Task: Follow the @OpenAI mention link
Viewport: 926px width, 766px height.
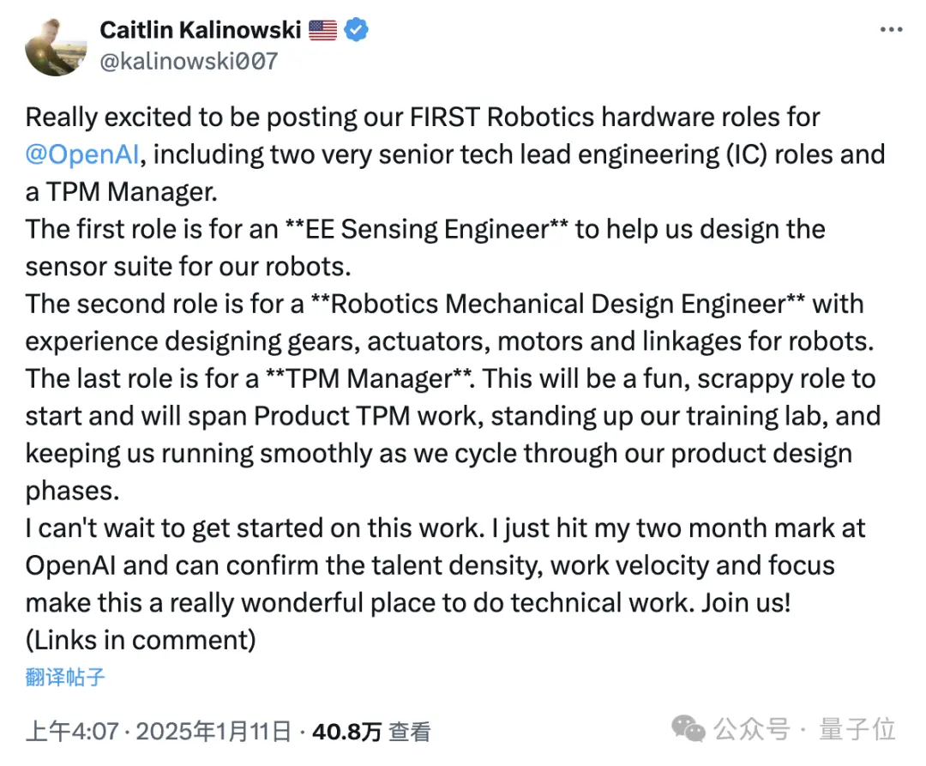Action: pyautogui.click(x=82, y=154)
